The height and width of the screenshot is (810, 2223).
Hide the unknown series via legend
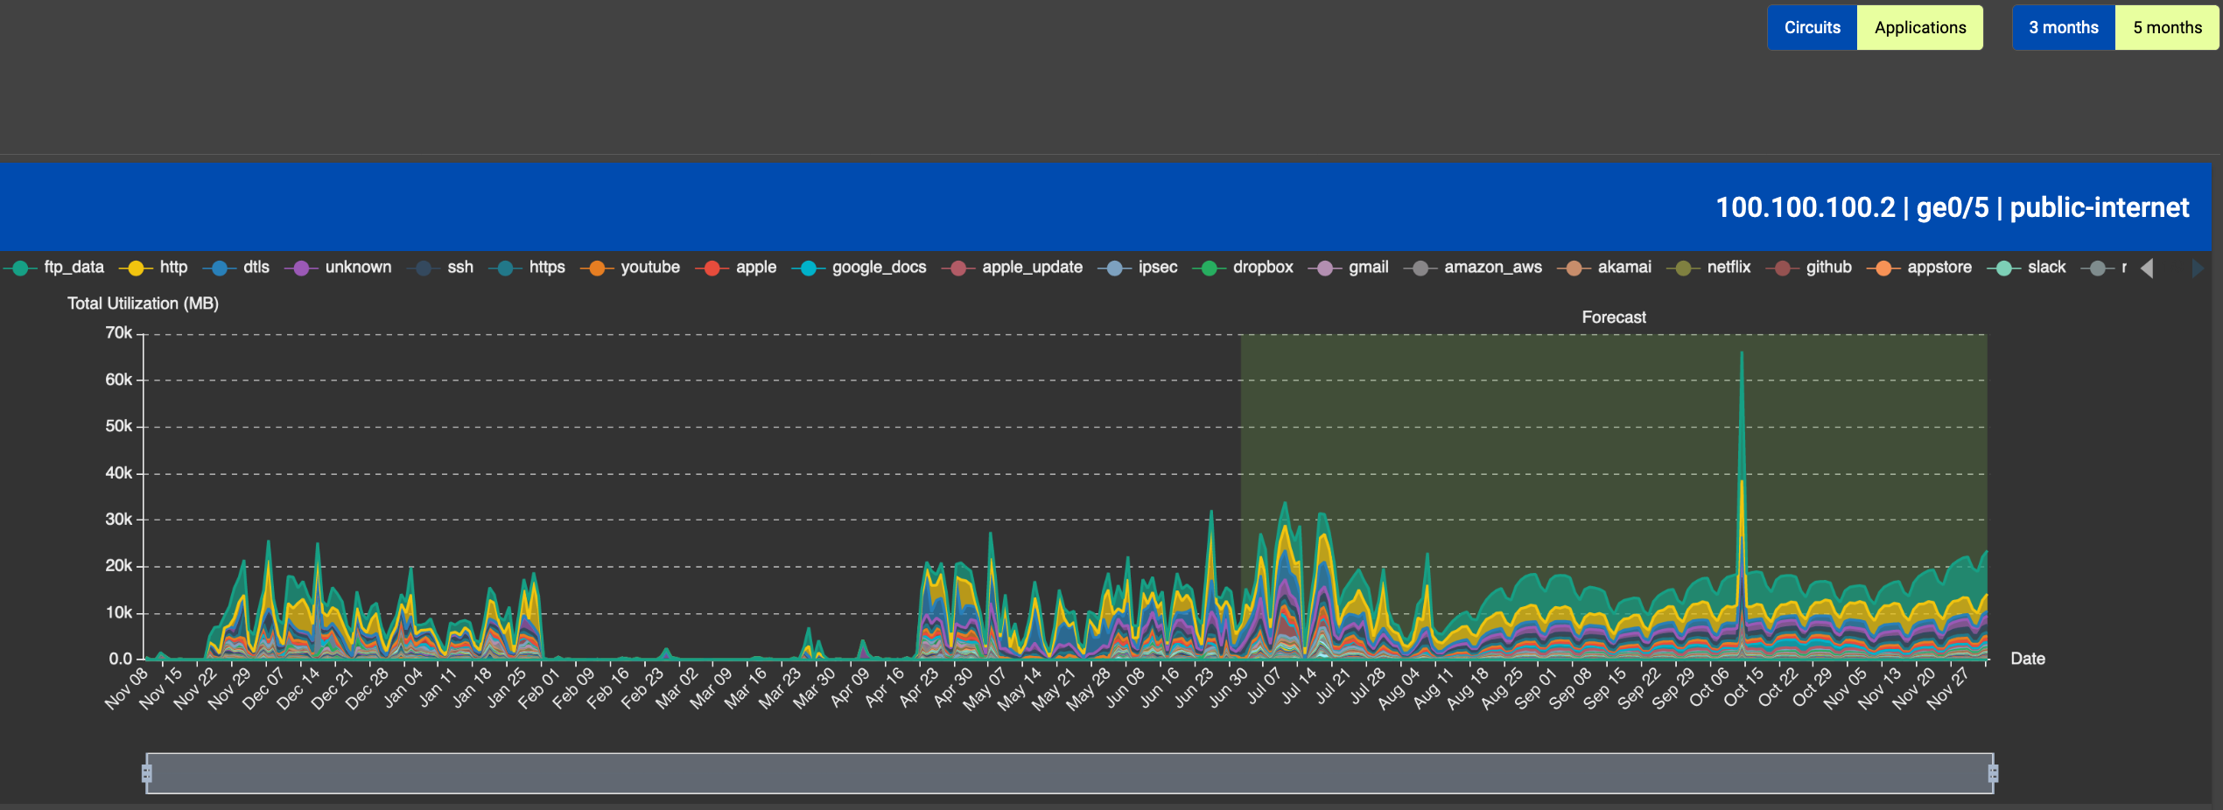click(x=358, y=268)
